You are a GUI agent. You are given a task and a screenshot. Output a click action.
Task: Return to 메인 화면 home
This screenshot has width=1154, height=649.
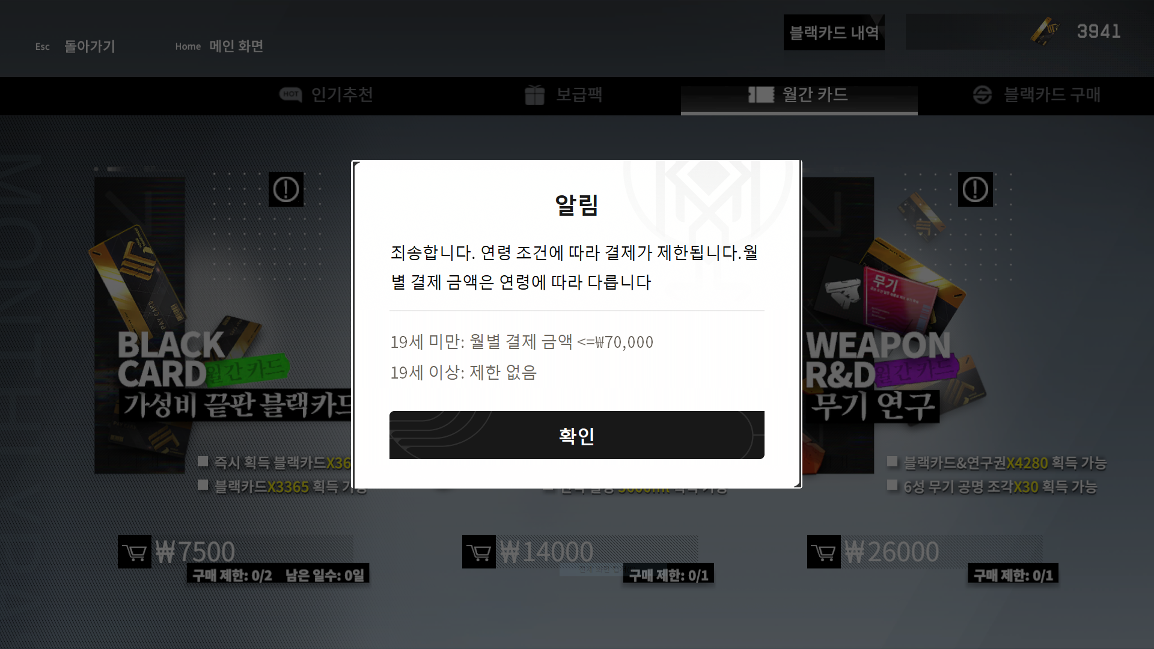pos(236,46)
